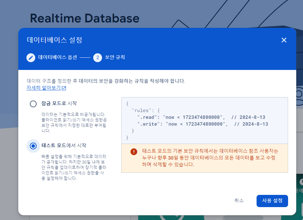The image size is (303, 220).
Task: Click the pencil edit icon for 데이터베이스 옵션
Action: [31, 57]
